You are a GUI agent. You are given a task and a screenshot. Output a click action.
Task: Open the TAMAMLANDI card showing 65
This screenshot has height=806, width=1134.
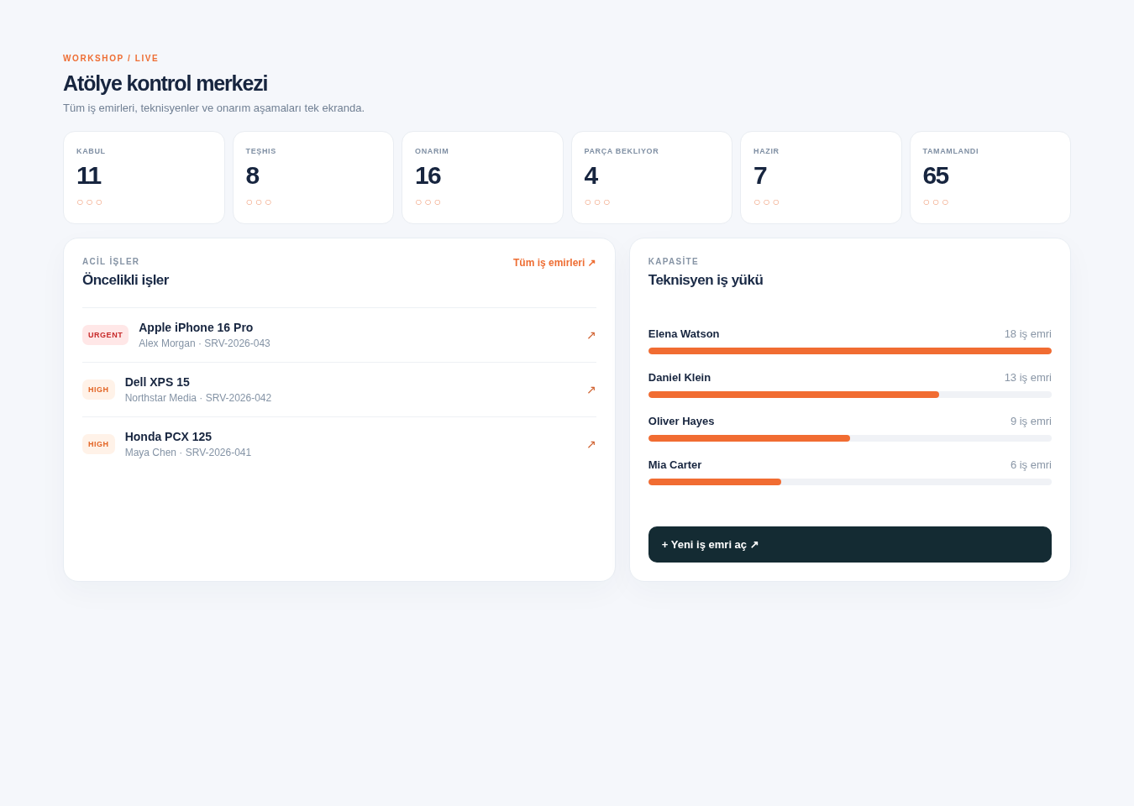point(990,177)
